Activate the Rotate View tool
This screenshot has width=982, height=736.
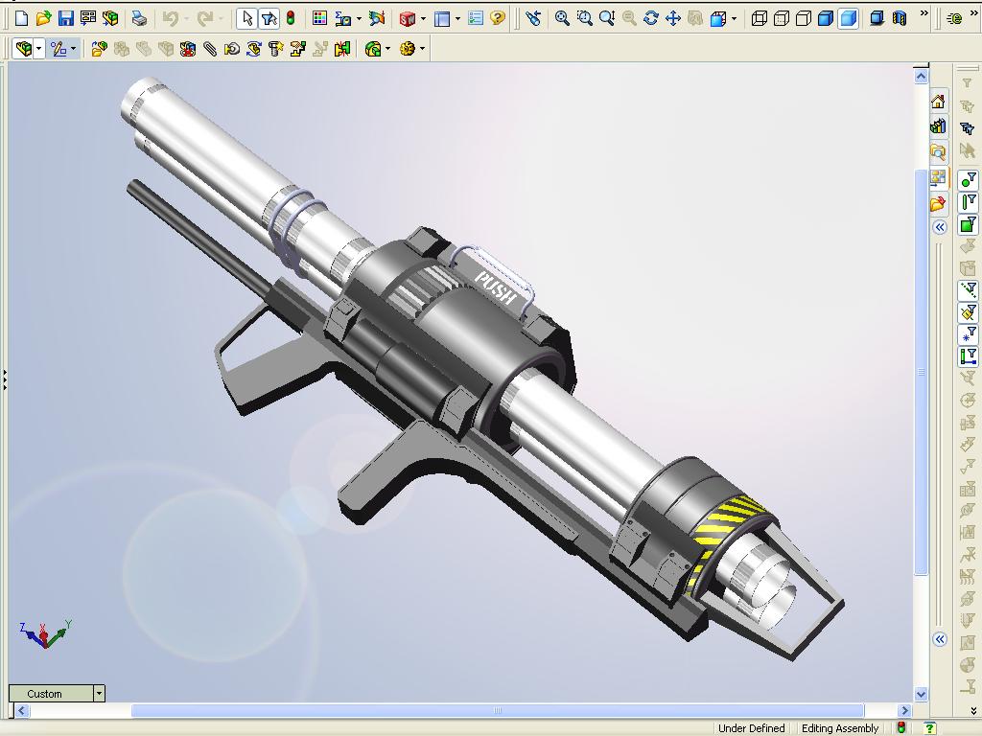coord(651,18)
